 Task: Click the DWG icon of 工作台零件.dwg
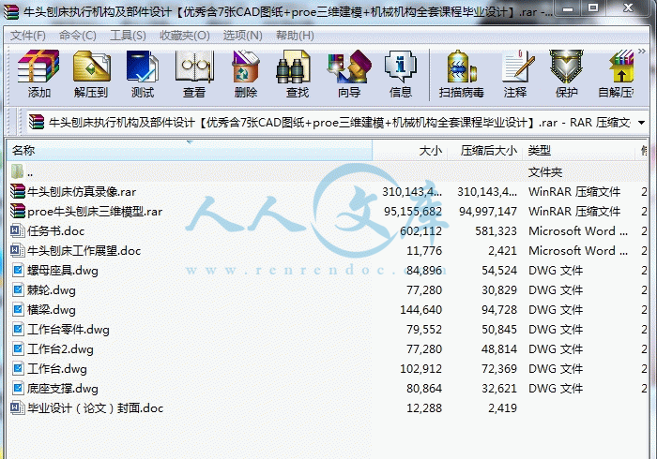(x=18, y=329)
